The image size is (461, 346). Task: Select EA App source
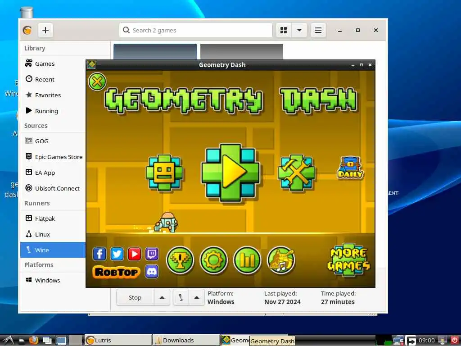(53, 173)
